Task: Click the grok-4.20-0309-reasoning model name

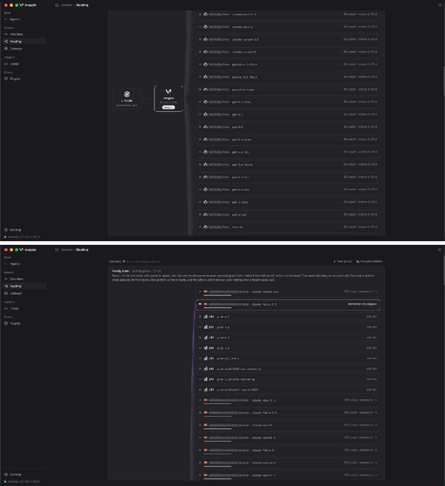Action: (236, 379)
